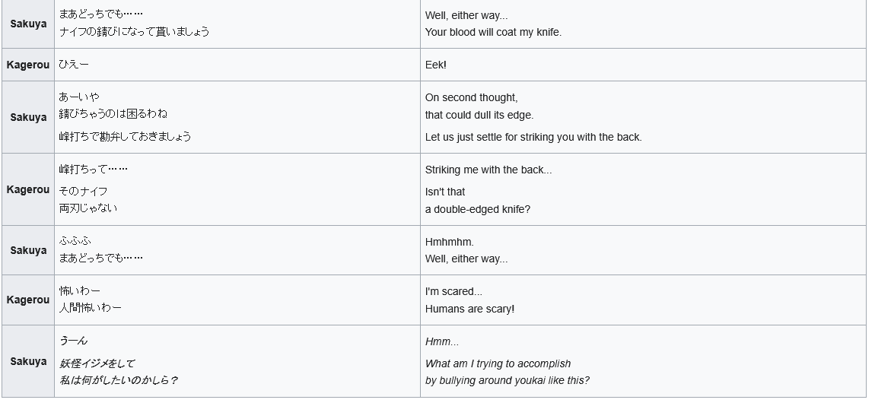875x403 pixels.
Task: Click the italic 'Hmm...' line
Action: click(442, 341)
